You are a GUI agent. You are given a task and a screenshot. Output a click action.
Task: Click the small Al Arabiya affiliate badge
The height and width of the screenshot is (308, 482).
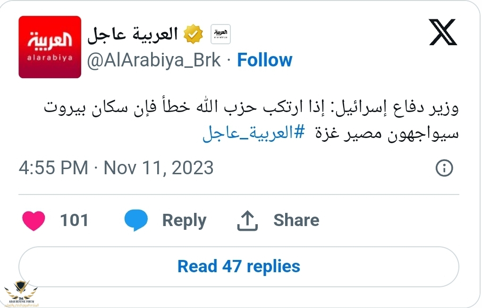click(220, 34)
